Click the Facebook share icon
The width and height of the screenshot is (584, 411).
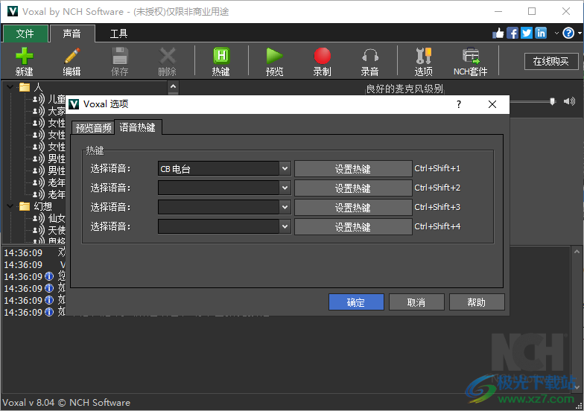512,33
